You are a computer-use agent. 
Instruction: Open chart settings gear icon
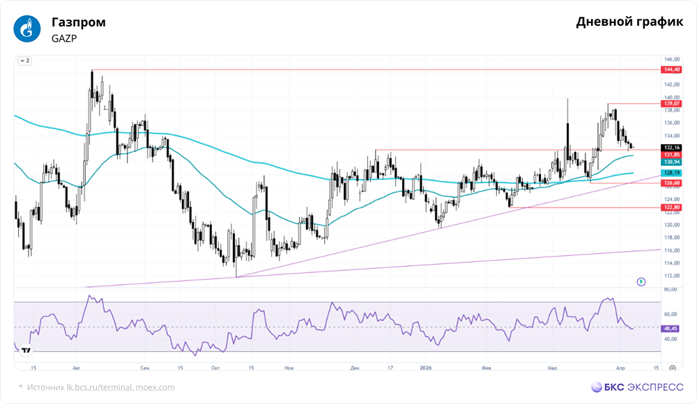pyautogui.click(x=673, y=368)
